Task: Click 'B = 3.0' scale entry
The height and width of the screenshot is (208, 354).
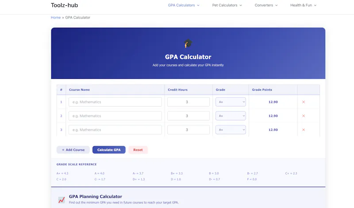Action: 214,173
